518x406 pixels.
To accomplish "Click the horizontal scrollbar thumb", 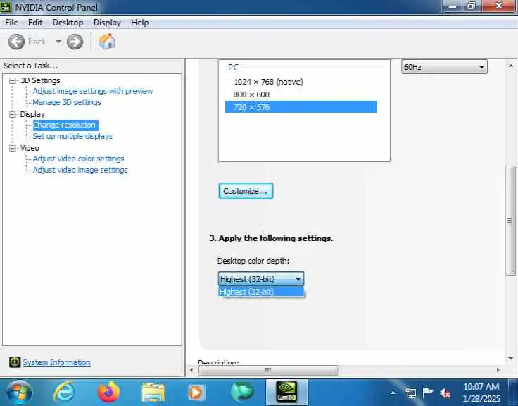I will click(x=268, y=370).
